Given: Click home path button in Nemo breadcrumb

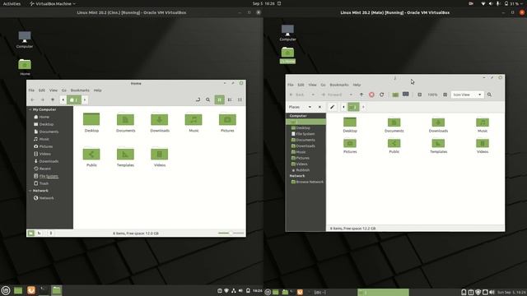Looking at the screenshot, I should click(x=73, y=99).
